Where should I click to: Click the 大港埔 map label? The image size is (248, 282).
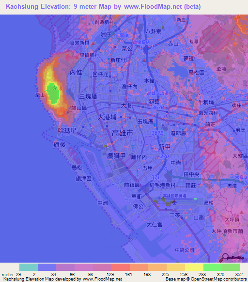(107, 117)
